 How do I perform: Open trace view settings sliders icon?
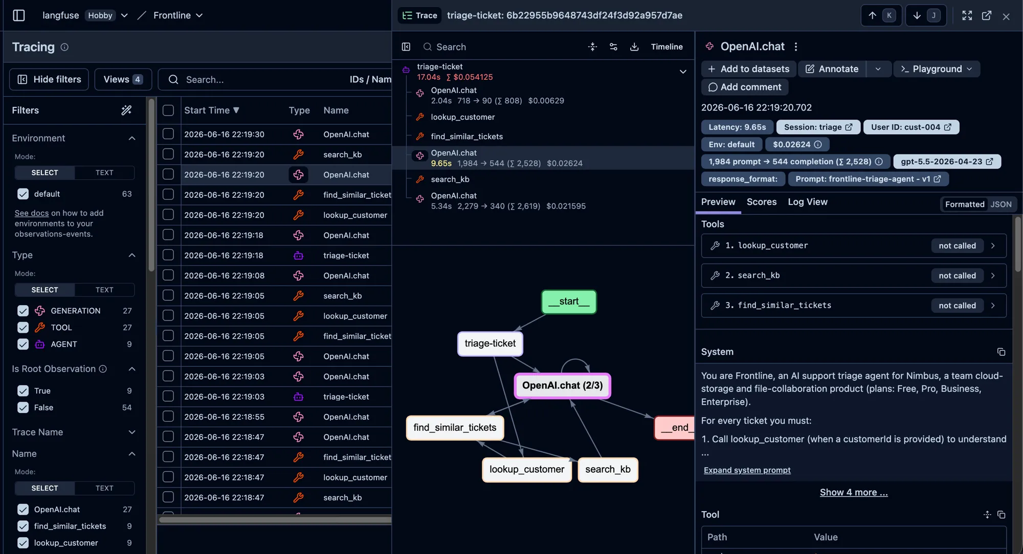click(613, 47)
